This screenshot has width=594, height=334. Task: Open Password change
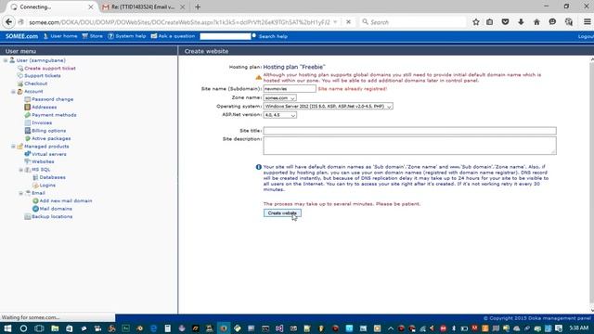click(52, 99)
